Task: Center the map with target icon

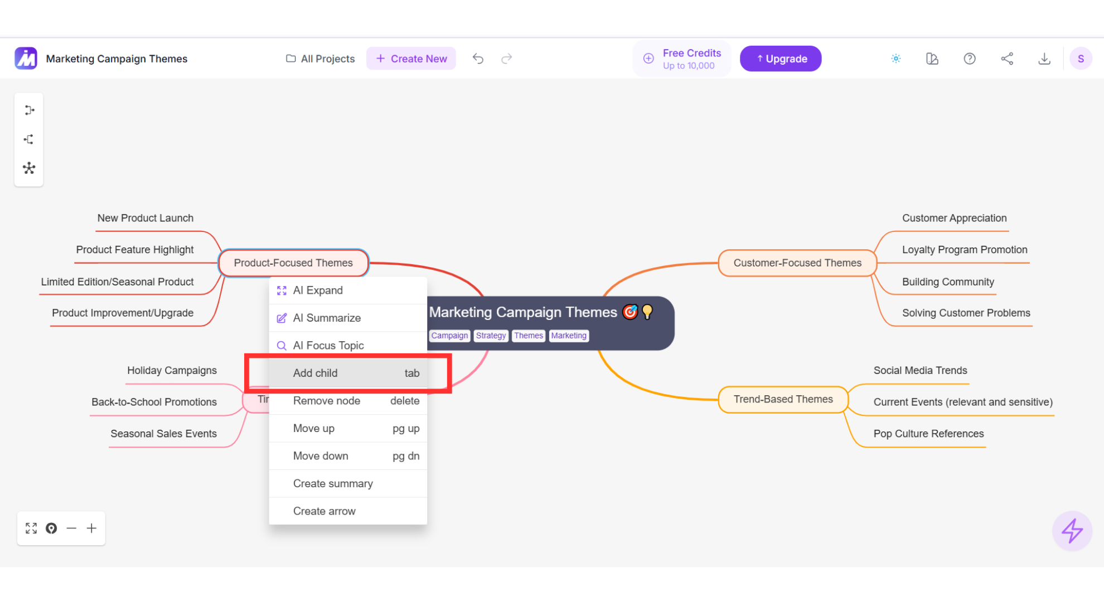Action: click(51, 528)
